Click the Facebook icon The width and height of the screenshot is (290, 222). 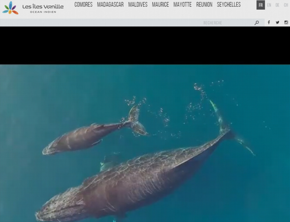tap(268, 22)
